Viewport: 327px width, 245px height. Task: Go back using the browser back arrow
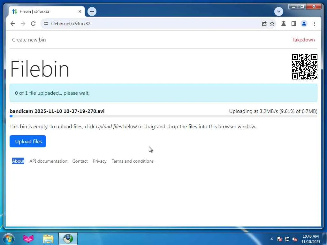[x=13, y=24]
